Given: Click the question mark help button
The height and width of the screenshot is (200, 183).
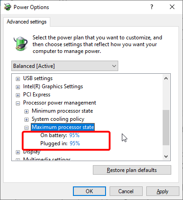Looking at the screenshot, I should coord(152,7).
